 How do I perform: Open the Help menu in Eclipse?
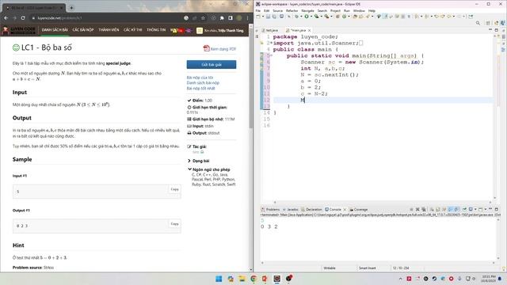[372, 10]
